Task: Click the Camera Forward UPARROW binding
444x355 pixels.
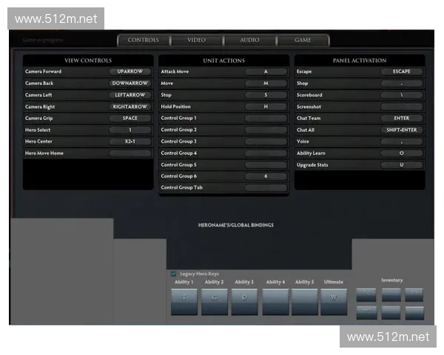Action: 129,72
